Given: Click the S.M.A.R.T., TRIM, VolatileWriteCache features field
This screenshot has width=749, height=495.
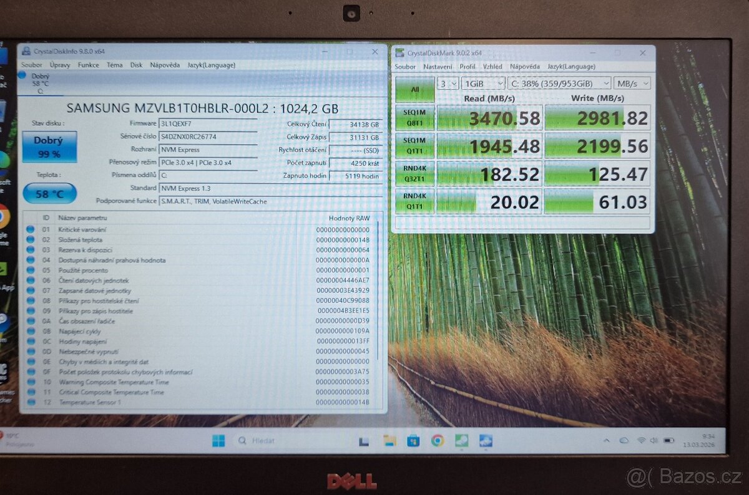Looking at the screenshot, I should 270,201.
